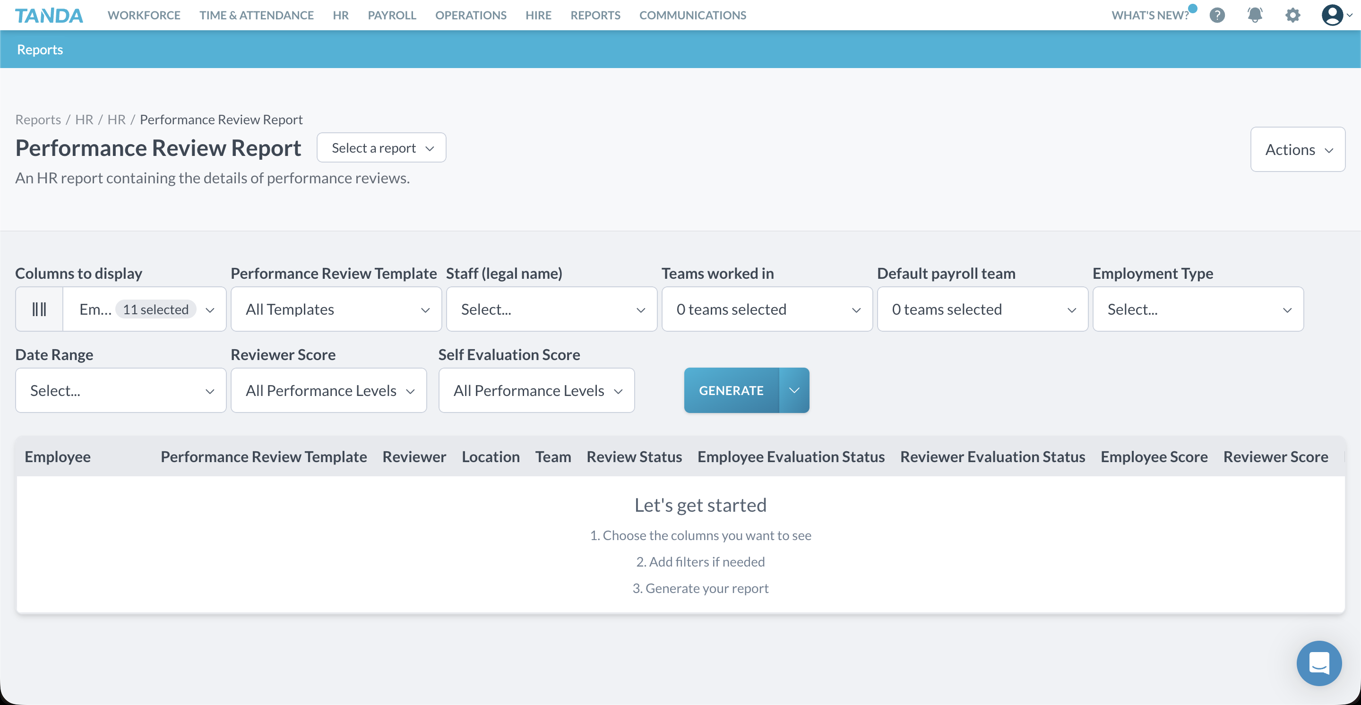Open settings with the gear icon
The height and width of the screenshot is (705, 1361).
click(x=1292, y=15)
